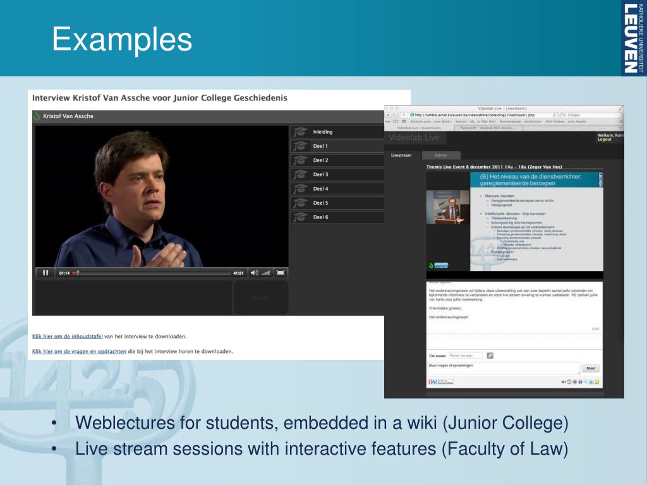Click the graduation cap icon beside Inleiding
The width and height of the screenshot is (647, 485).
pos(300,132)
